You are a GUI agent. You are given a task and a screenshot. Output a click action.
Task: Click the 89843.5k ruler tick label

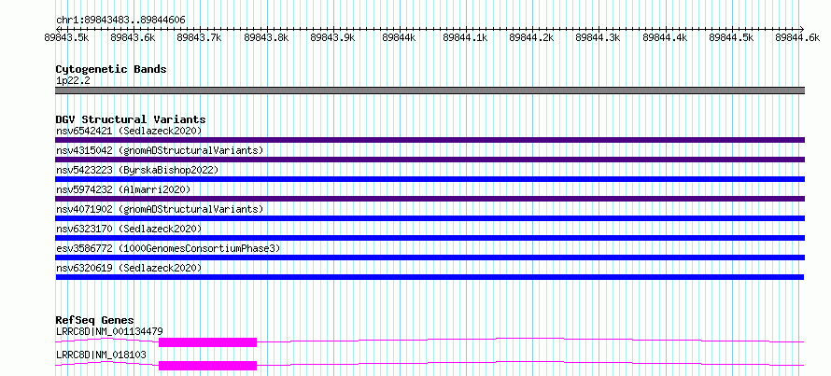66,37
